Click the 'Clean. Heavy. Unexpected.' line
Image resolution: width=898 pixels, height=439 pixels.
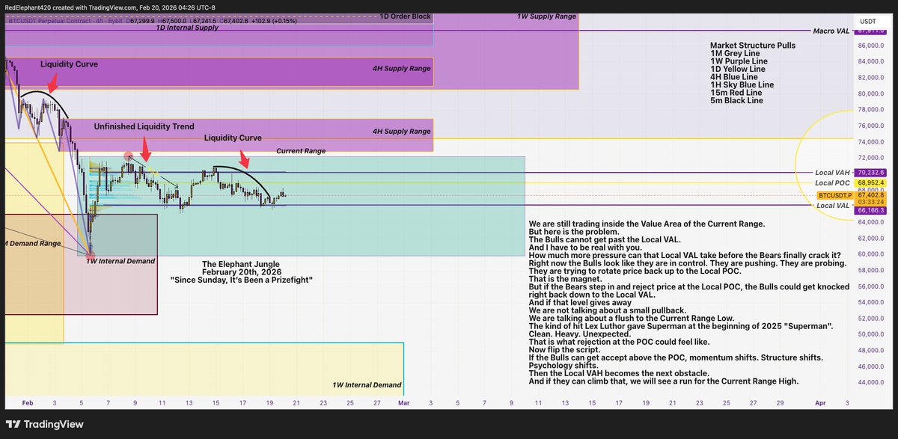pos(579,334)
